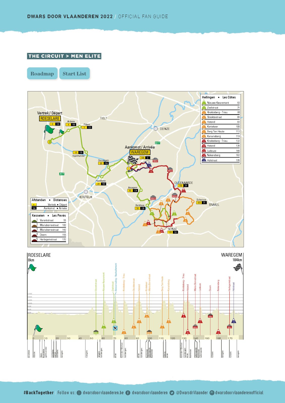The image size is (285, 403).
Task: Click the blue feed zone icon on profile
Action: [x=115, y=328]
